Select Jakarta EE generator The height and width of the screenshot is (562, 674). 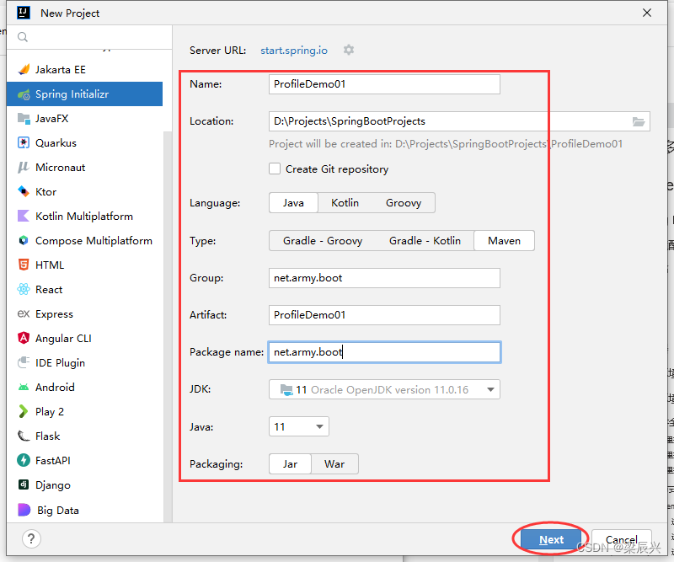[x=85, y=69]
